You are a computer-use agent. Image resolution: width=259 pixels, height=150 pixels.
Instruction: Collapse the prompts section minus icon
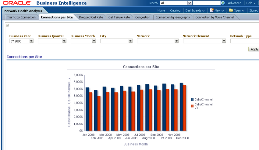click(7, 25)
